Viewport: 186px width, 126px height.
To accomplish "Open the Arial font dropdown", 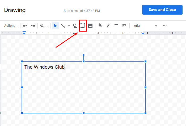I will (145, 26).
